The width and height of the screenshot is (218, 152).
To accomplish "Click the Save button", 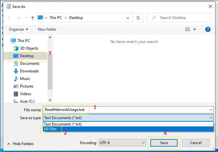I will coord(164,143).
